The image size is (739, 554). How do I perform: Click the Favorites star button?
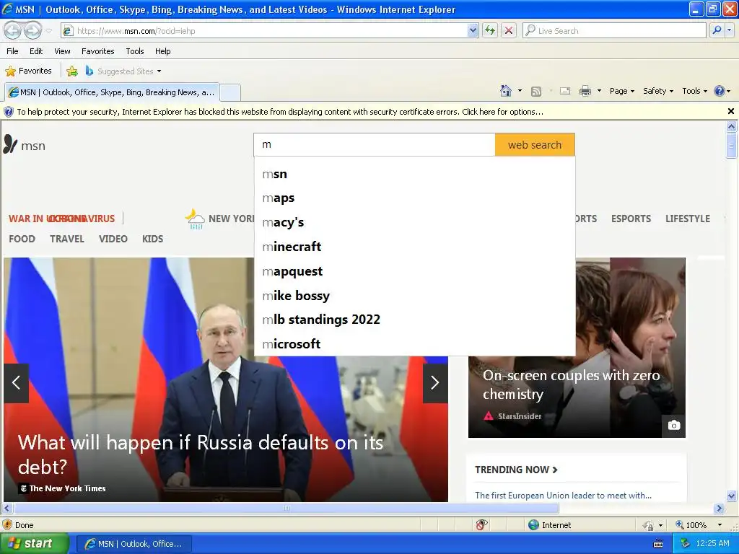click(28, 71)
